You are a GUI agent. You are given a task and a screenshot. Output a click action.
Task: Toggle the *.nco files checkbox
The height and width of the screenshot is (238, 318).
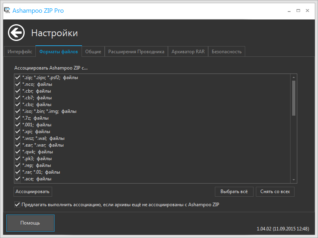tap(18, 84)
